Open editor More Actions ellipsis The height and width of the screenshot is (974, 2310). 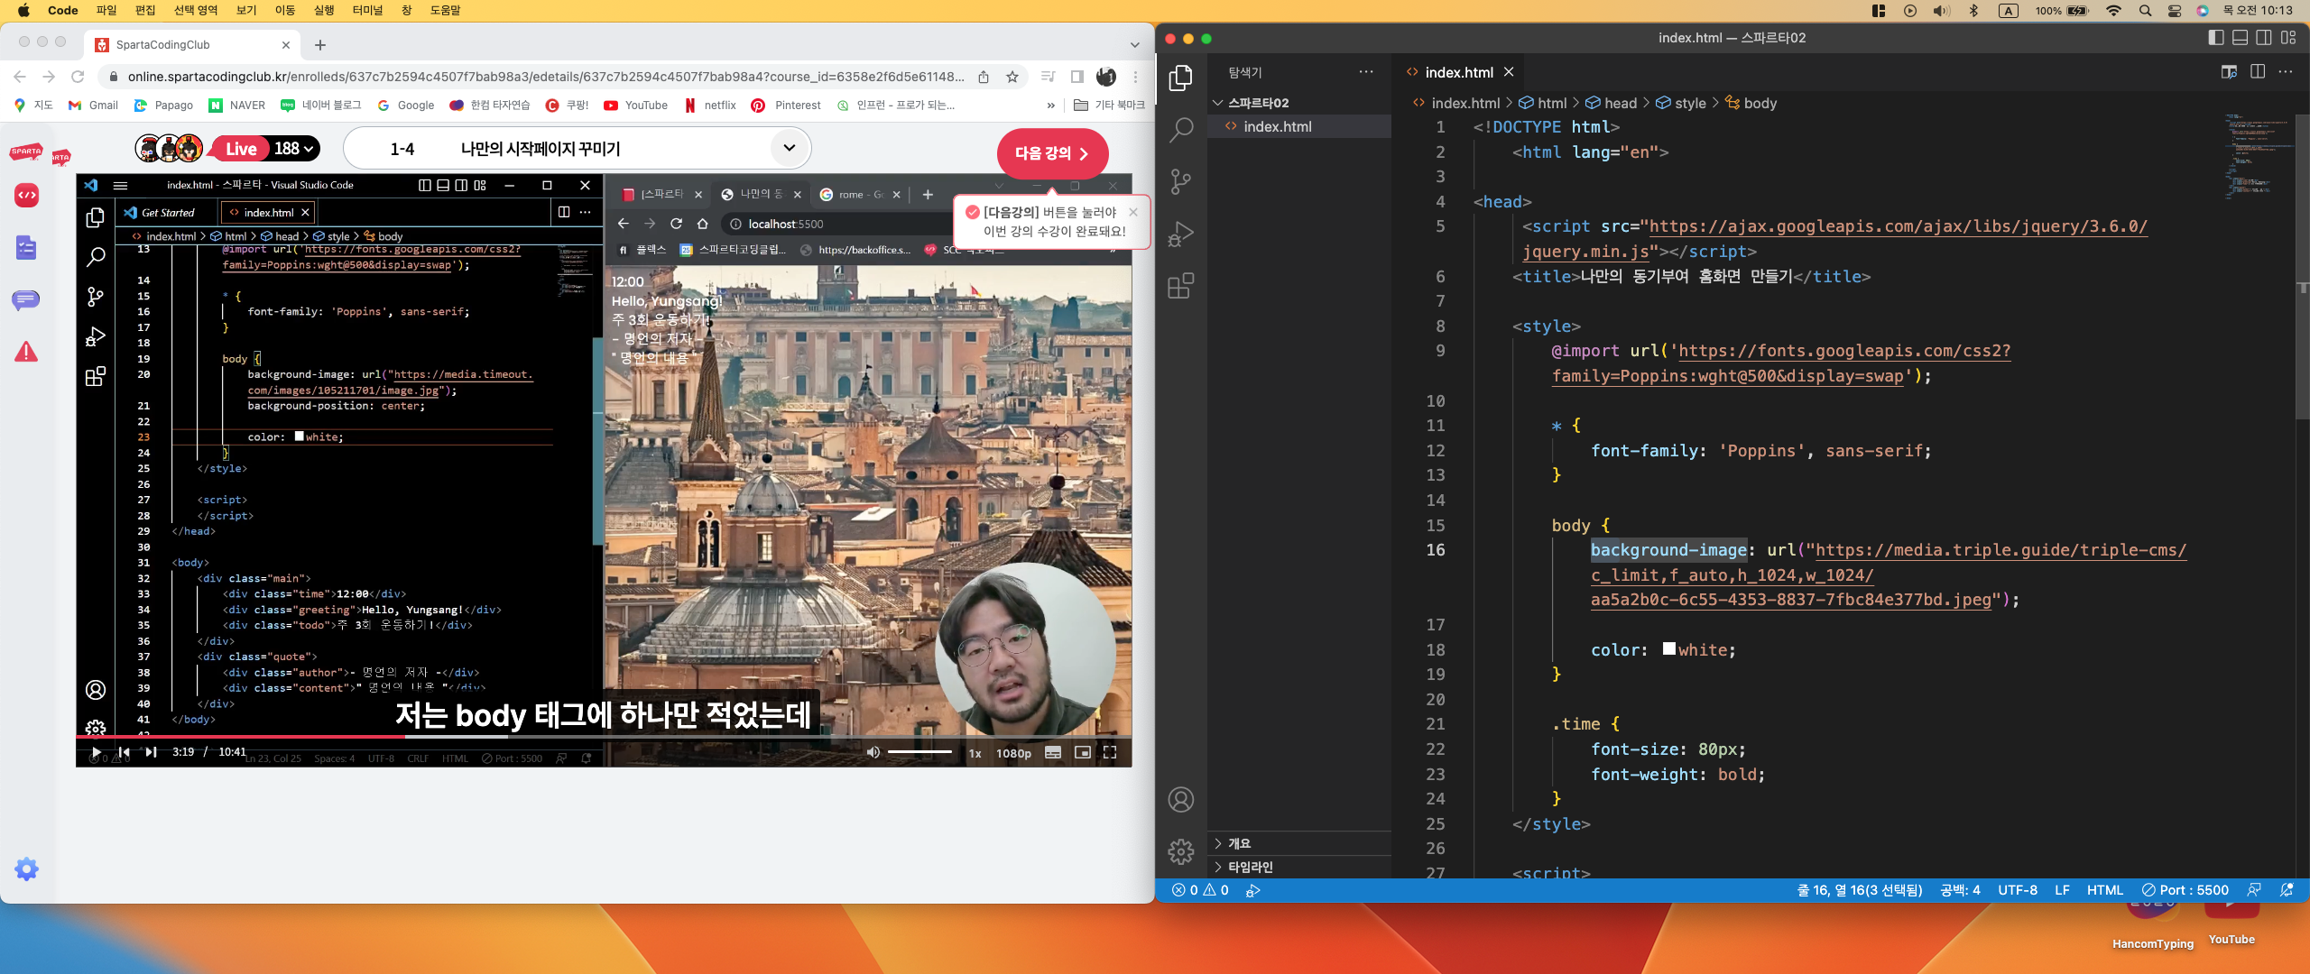pyautogui.click(x=2286, y=72)
